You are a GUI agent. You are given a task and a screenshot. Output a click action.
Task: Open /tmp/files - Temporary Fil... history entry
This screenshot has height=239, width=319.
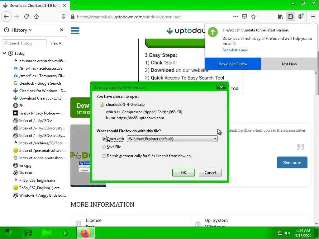point(39,76)
